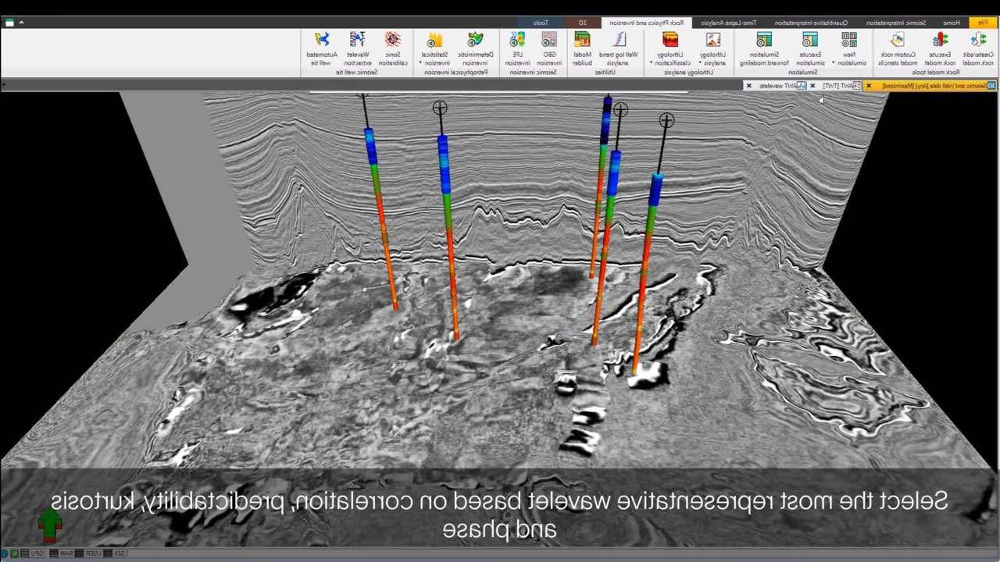The height and width of the screenshot is (562, 1000).
Task: Switch to the 3D ribbon tab
Action: [x=582, y=23]
